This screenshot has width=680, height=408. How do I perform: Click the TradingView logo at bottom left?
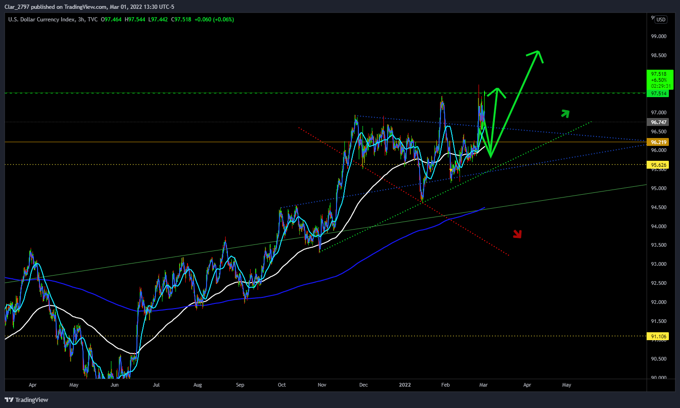[26, 400]
